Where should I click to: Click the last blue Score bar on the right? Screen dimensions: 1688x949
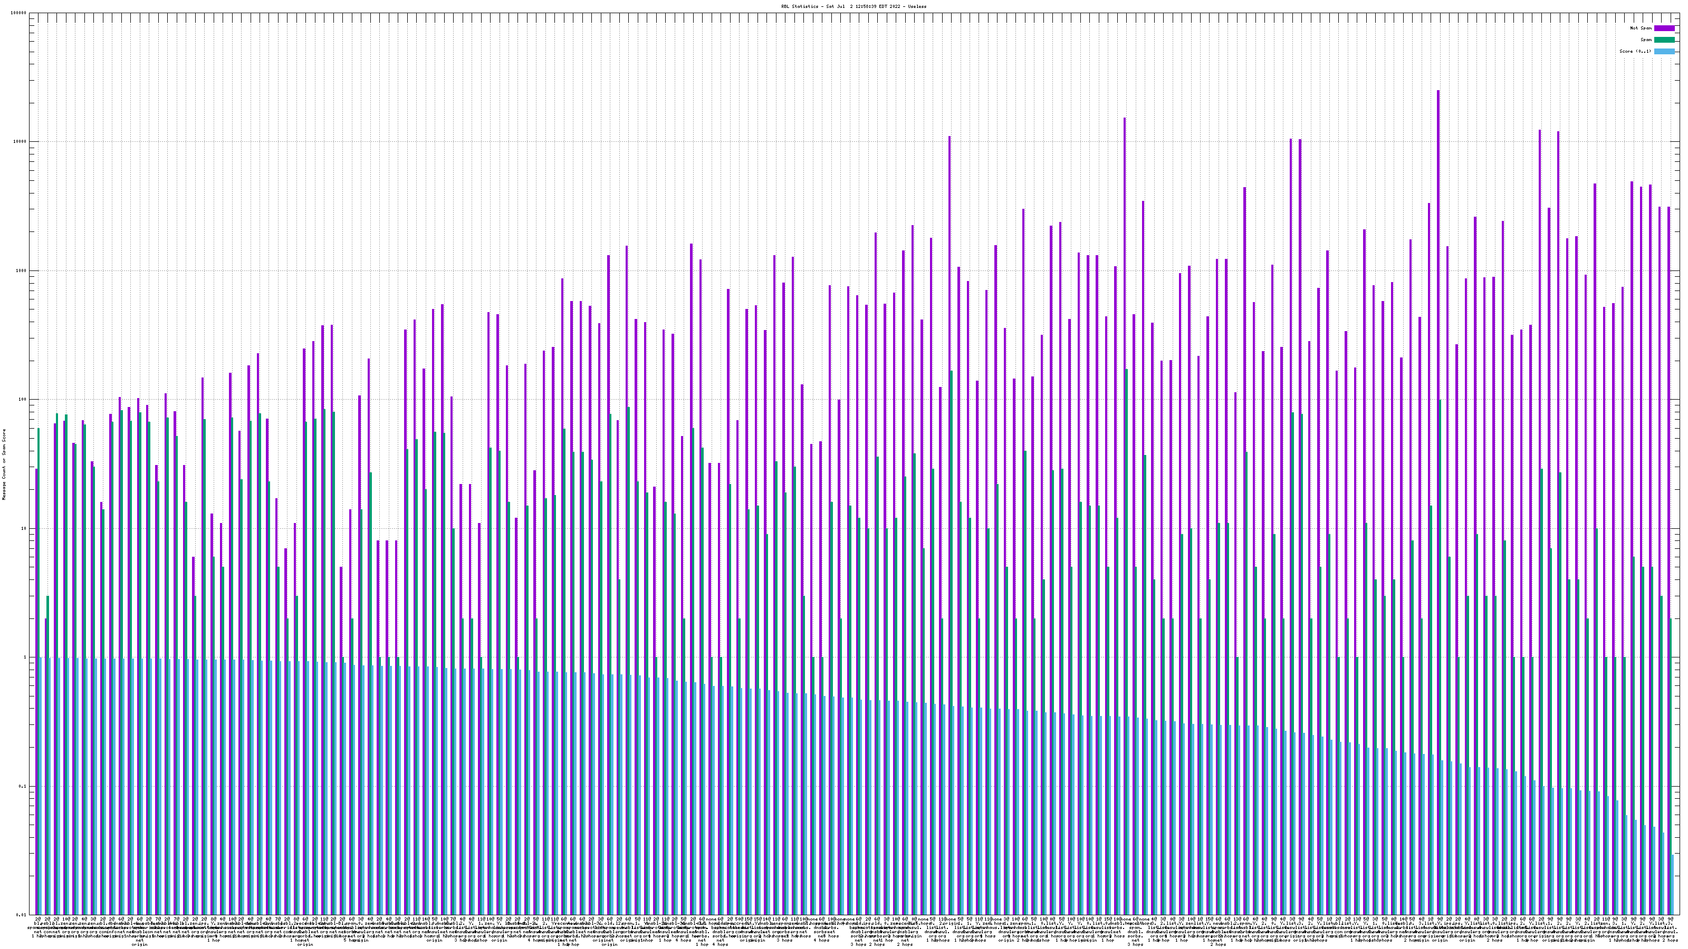1673,884
